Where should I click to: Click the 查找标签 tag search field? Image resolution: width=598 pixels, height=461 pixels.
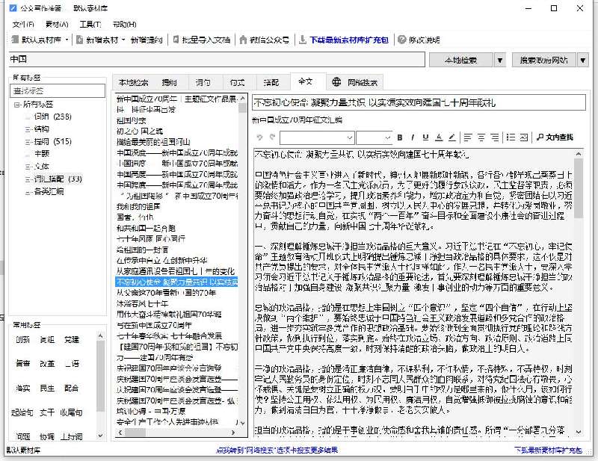click(x=58, y=90)
